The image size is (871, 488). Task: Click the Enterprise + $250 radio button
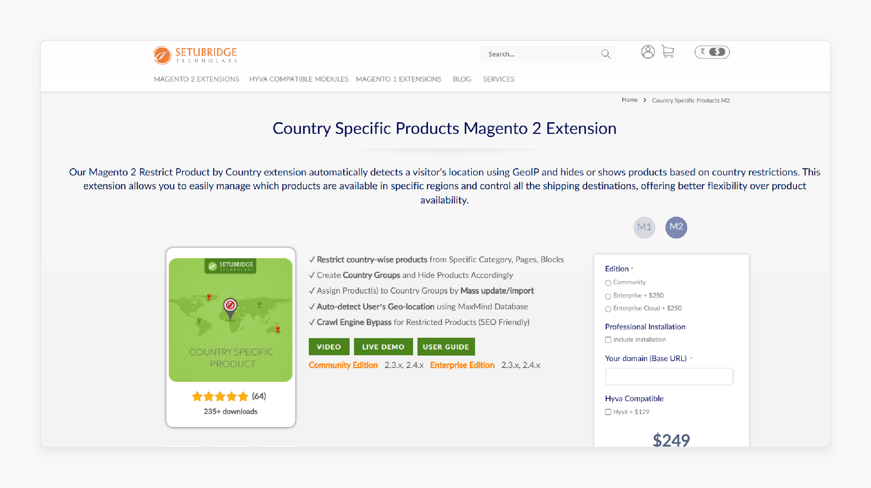[x=608, y=295]
